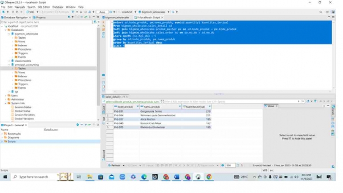
Task: Open the Auto transaction mode box
Action: [102, 12]
